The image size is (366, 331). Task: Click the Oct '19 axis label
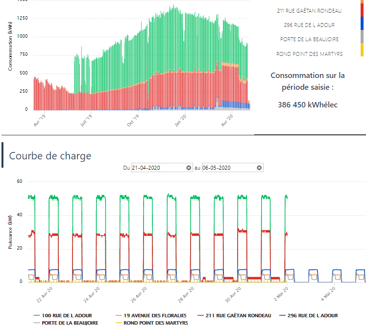tap(133, 121)
